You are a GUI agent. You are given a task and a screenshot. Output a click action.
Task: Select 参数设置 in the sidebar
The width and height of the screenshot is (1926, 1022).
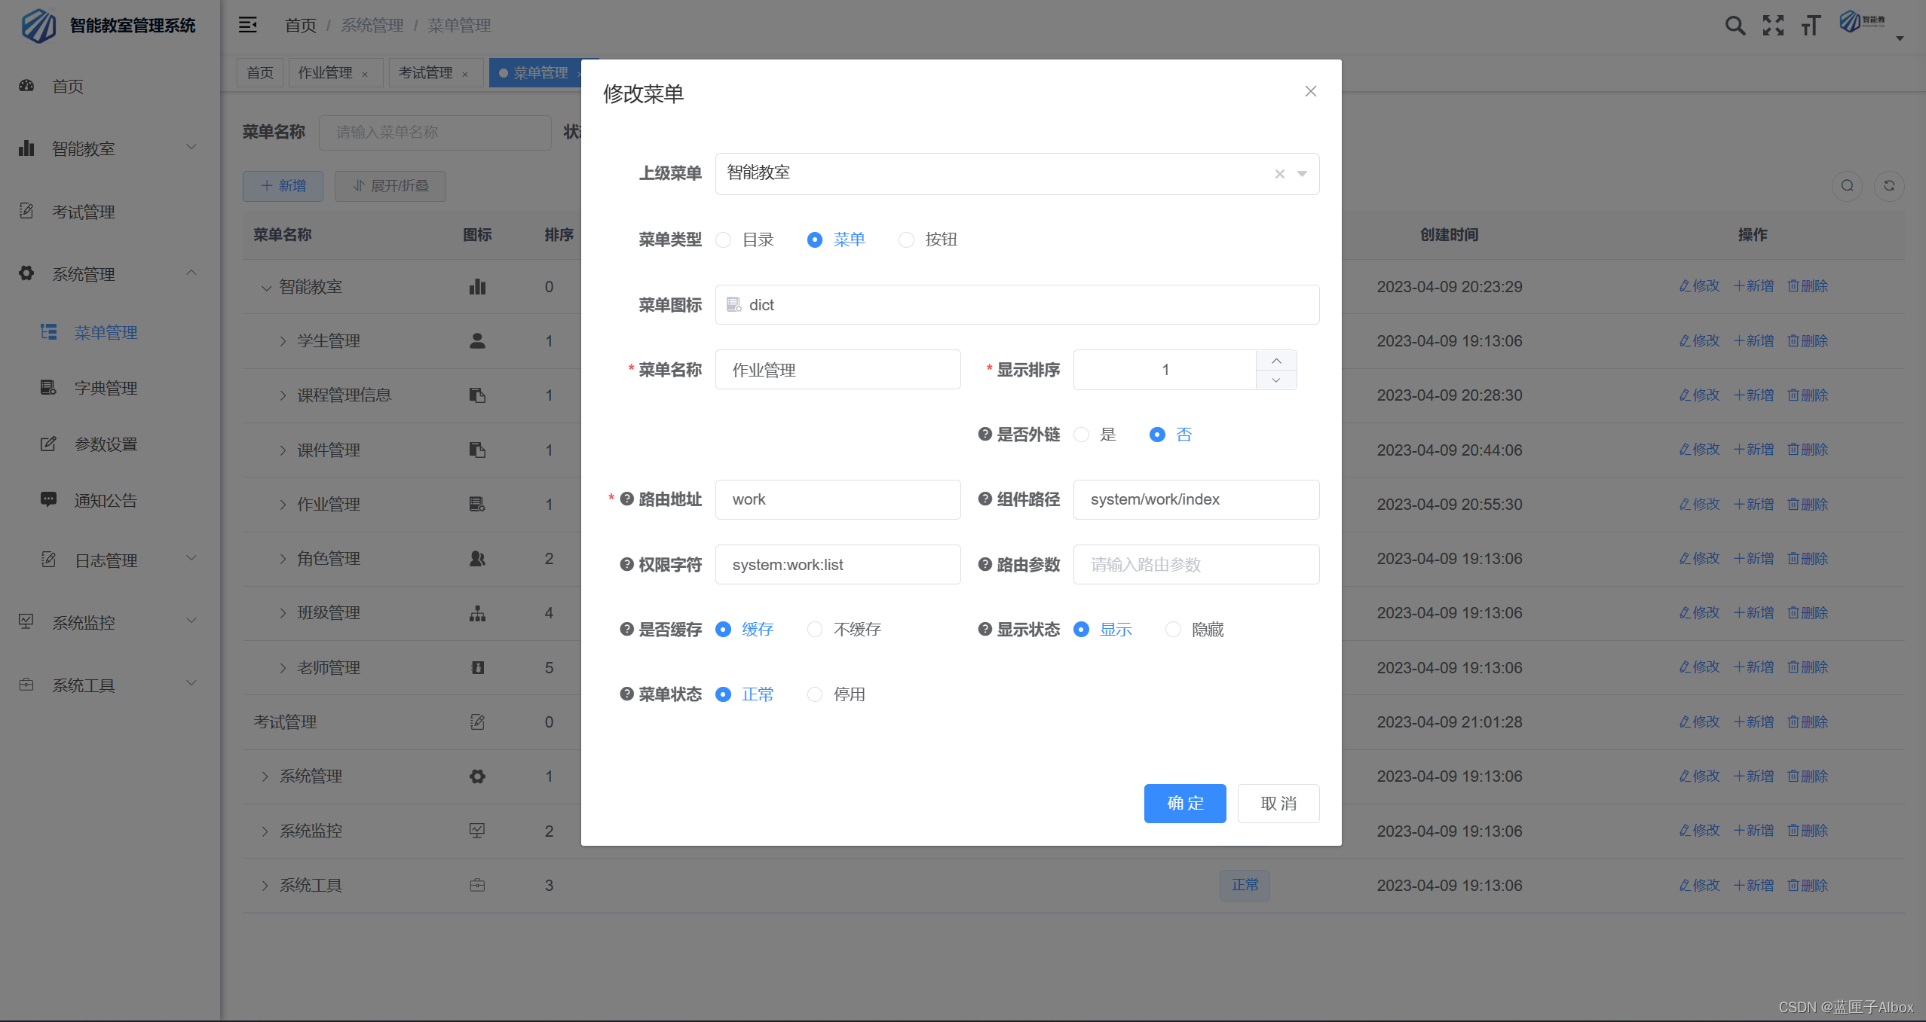105,444
